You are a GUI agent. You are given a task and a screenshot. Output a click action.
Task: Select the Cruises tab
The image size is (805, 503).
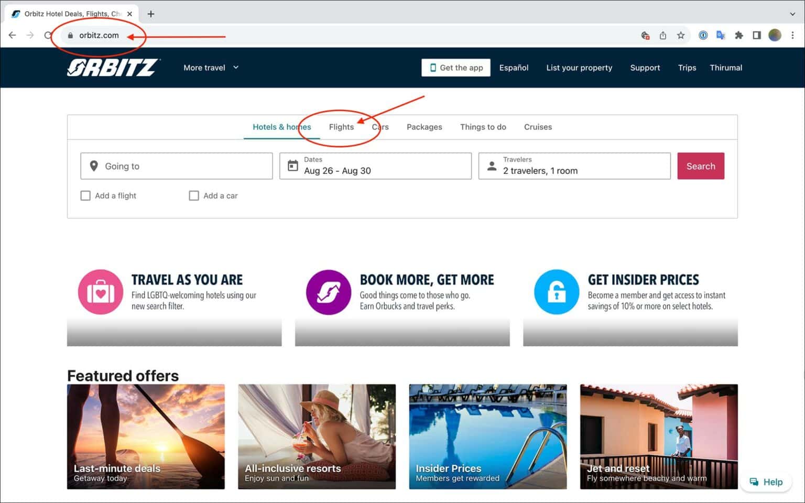click(x=538, y=127)
